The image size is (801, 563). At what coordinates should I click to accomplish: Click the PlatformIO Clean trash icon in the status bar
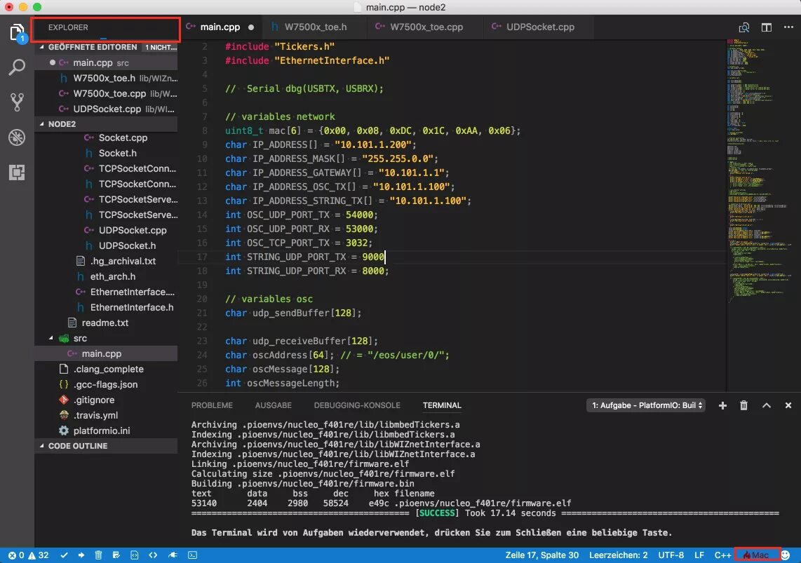click(99, 555)
